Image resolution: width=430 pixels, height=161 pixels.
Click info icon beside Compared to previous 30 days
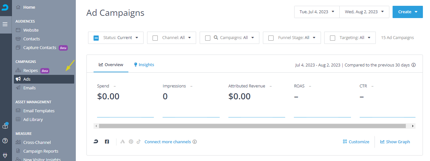coord(414,65)
